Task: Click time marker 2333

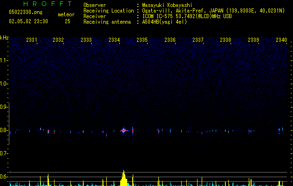Action: click(x=86, y=40)
